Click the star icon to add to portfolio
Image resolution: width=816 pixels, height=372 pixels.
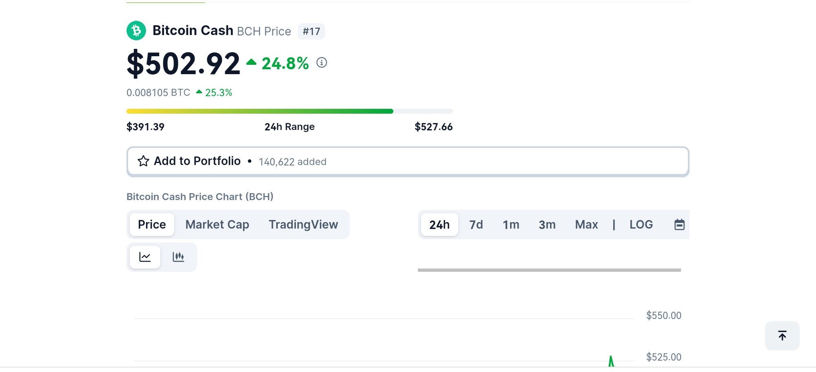coord(143,161)
